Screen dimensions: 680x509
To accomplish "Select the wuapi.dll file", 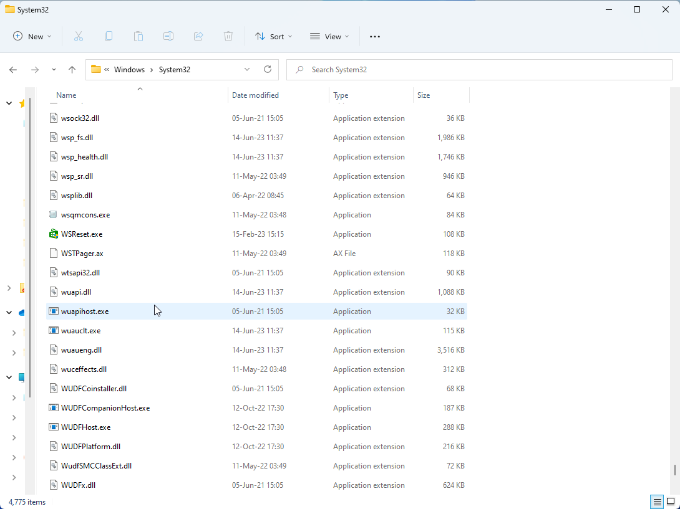I will coord(257,292).
